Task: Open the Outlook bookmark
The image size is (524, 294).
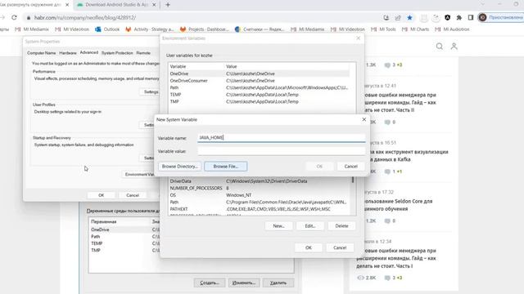Action: [x=107, y=29]
